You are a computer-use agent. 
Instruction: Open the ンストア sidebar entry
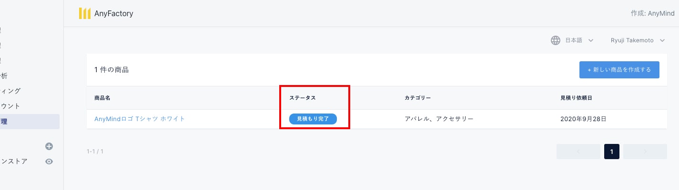click(14, 161)
